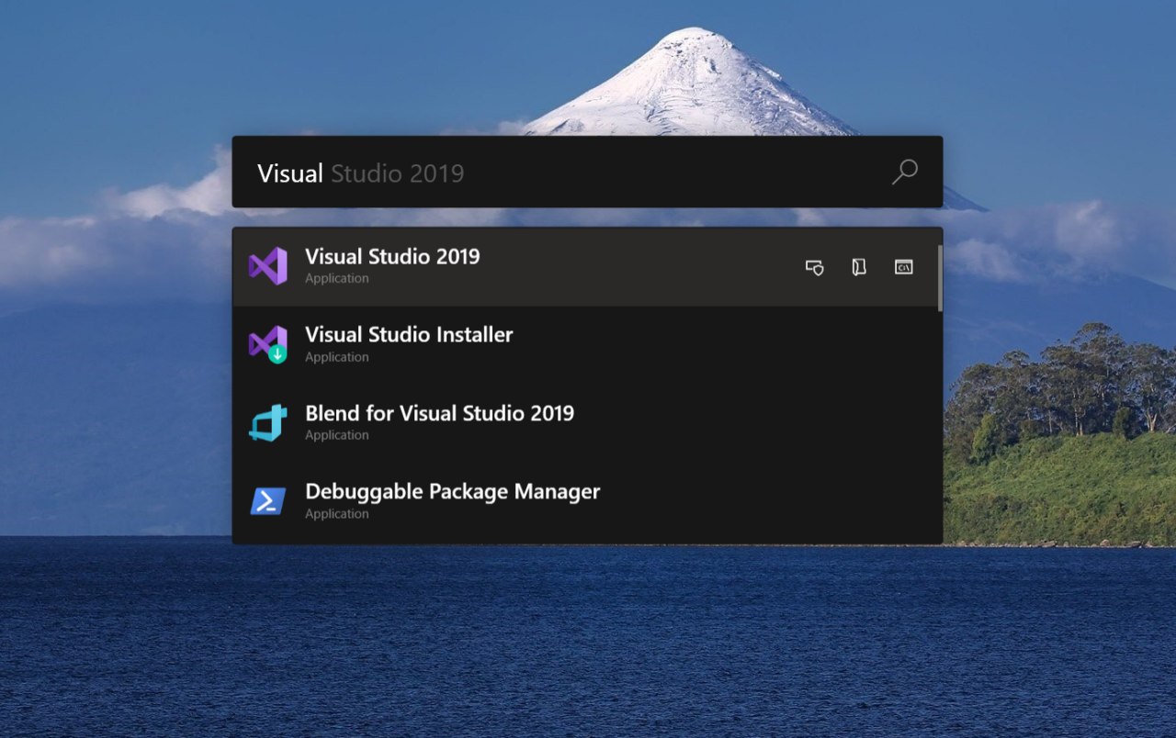Screen dimensions: 1176x738
Task: Click Application subtitle under Visual Studio Installer
Action: pos(336,357)
